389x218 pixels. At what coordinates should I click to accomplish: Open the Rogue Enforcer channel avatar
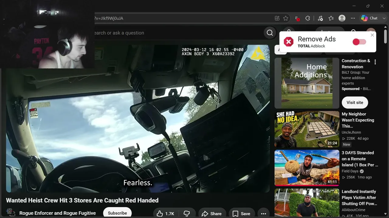(x=11, y=213)
